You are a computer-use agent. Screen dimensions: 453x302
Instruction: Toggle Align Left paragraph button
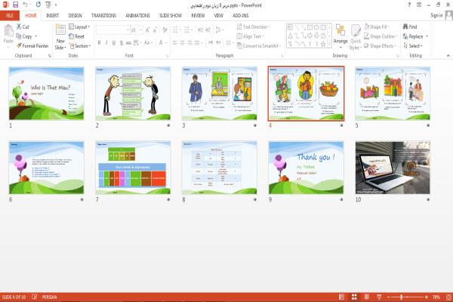point(175,43)
